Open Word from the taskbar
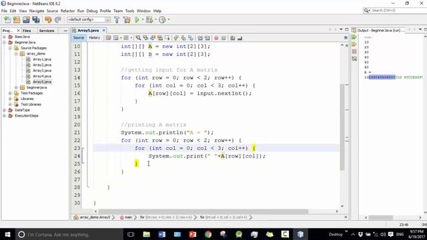 click(161, 234)
